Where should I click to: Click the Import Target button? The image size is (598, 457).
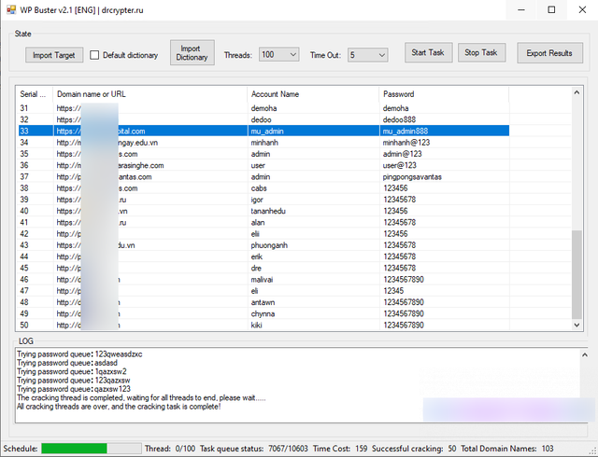(54, 55)
